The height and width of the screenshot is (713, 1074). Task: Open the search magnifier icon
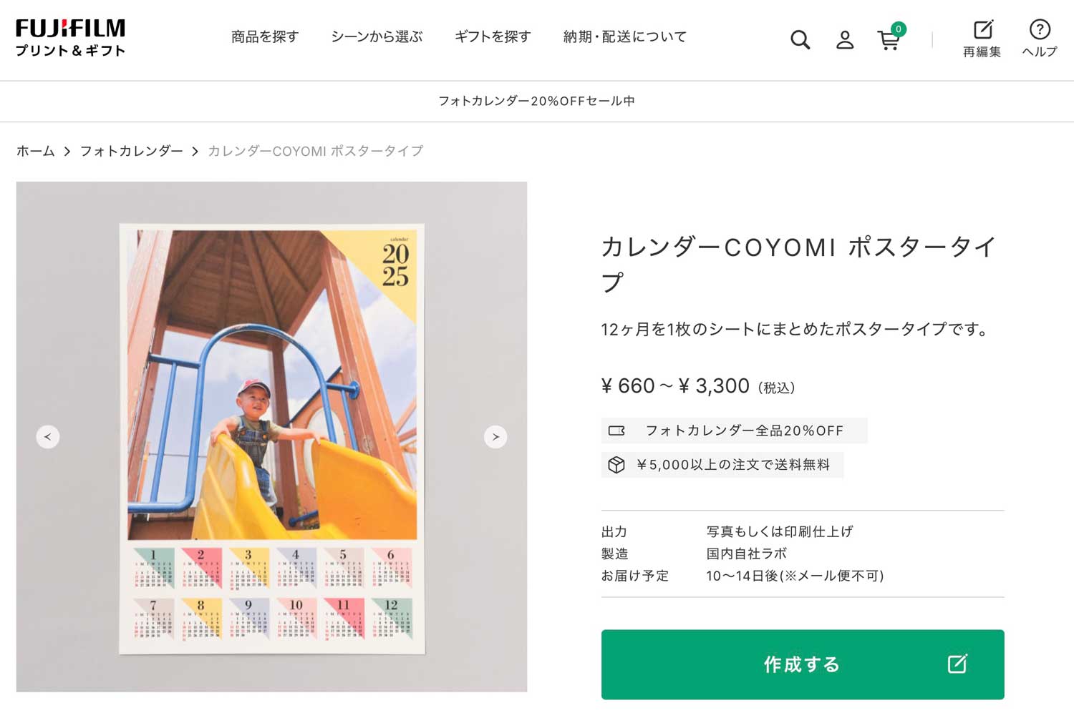(x=800, y=39)
